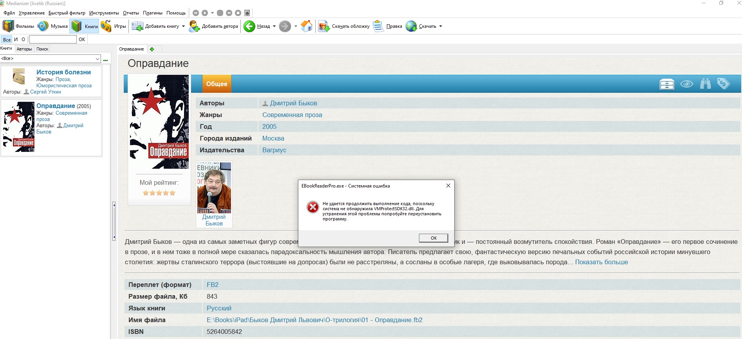Open the Показать больше link
Screen dimensions: 742x339
pos(601,262)
